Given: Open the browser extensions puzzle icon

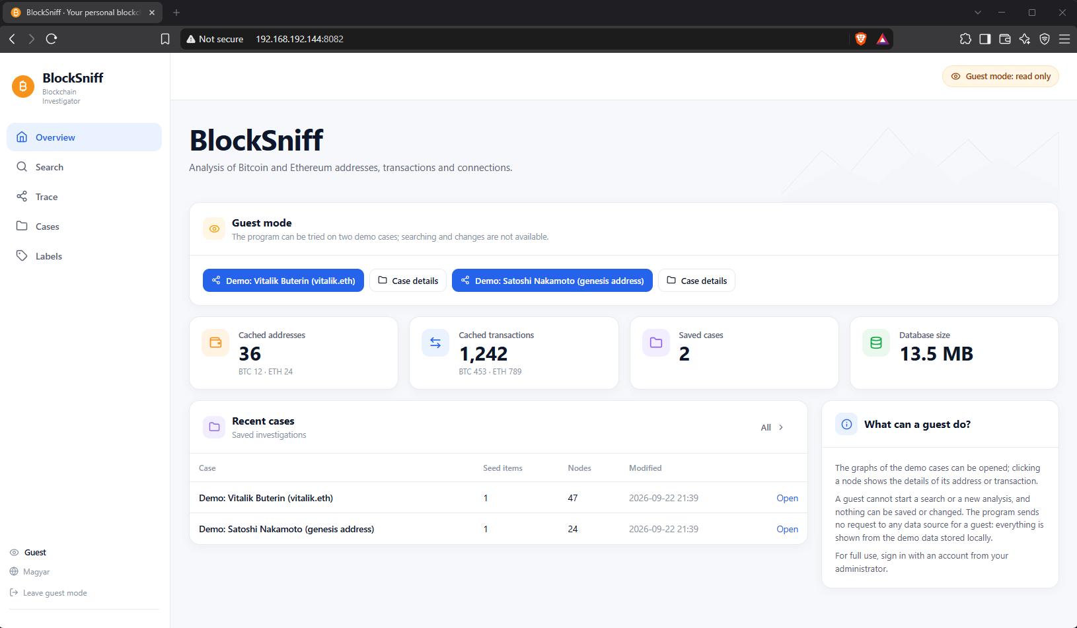Looking at the screenshot, I should point(965,39).
